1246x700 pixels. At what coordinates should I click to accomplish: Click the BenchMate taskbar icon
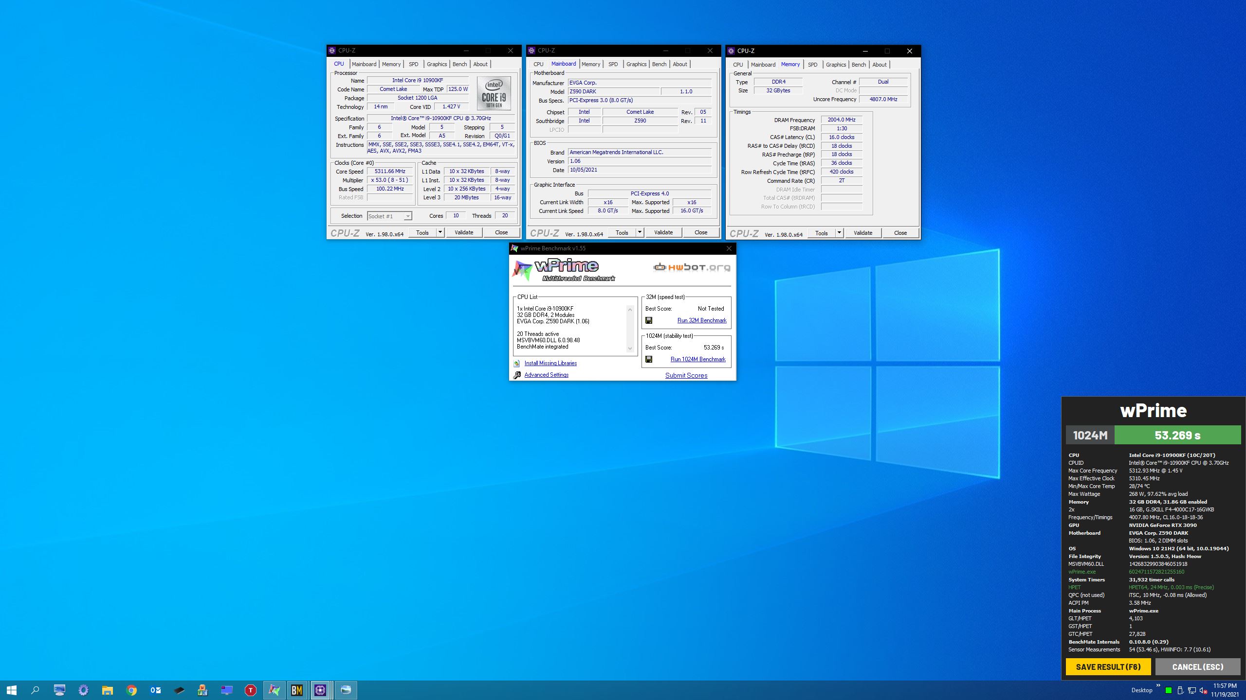(297, 690)
